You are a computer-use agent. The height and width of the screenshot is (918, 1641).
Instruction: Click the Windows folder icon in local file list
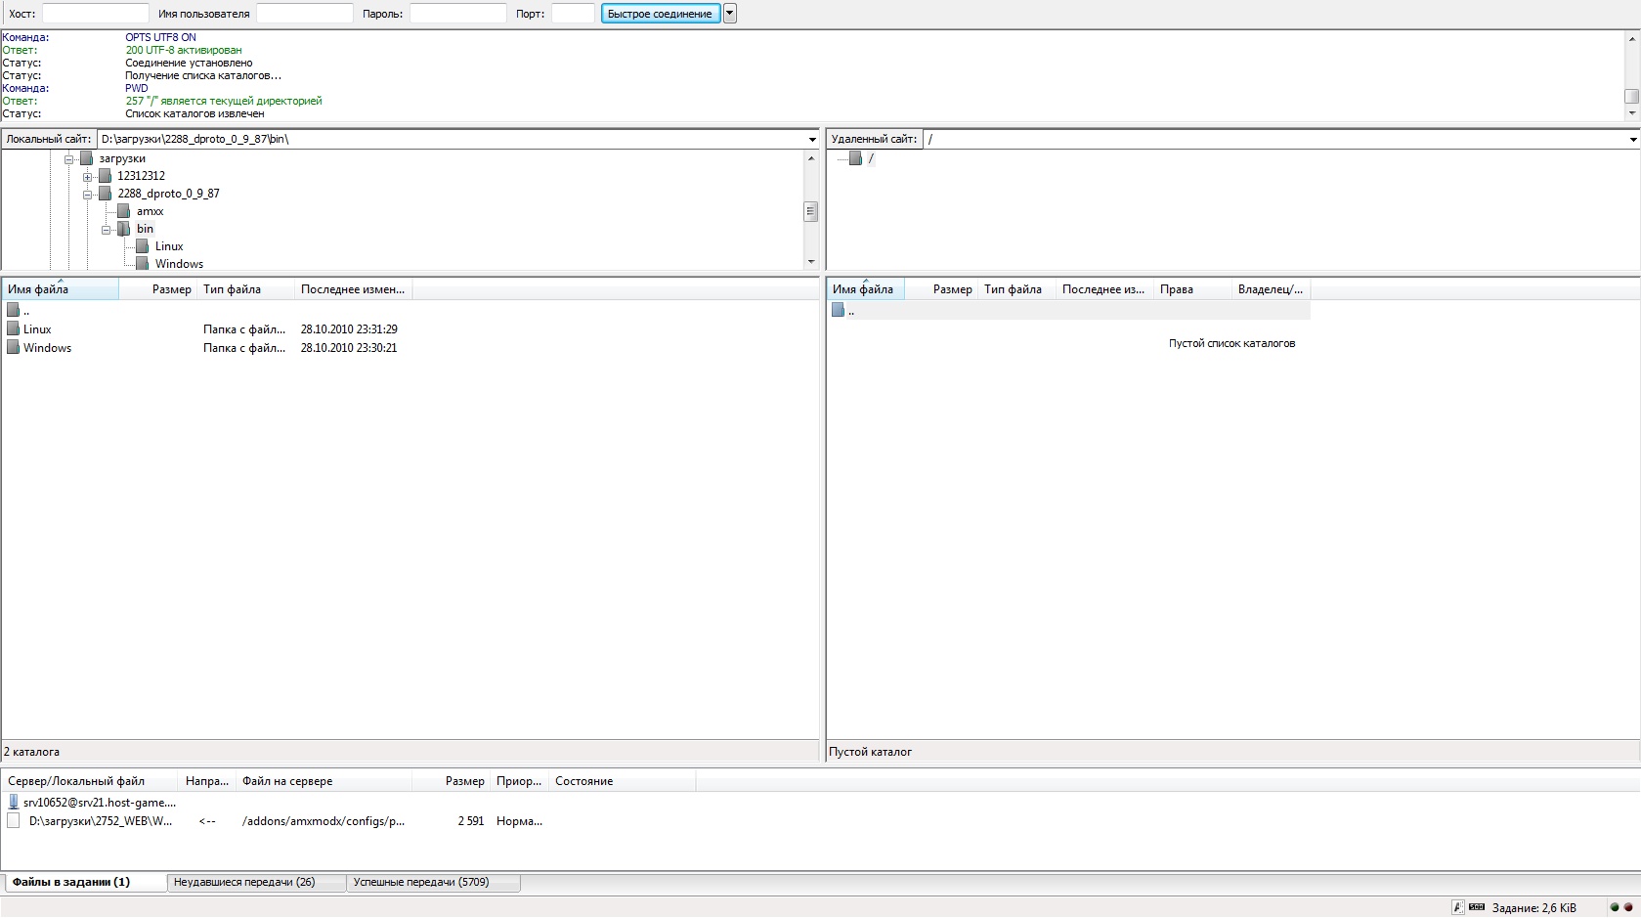click(14, 348)
